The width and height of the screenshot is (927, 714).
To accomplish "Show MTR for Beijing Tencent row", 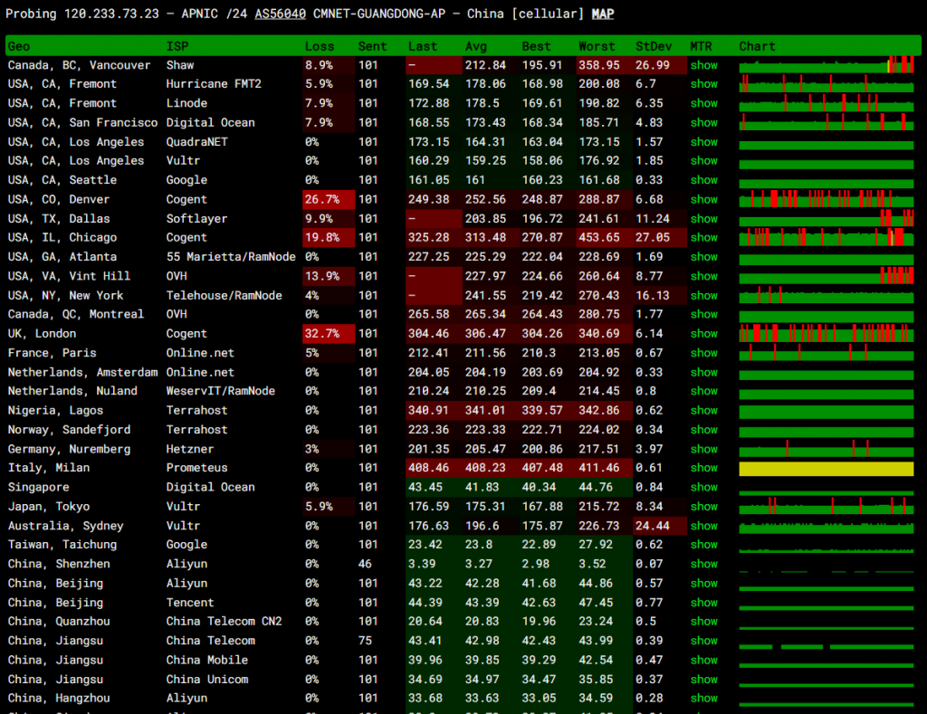I will pyautogui.click(x=703, y=603).
